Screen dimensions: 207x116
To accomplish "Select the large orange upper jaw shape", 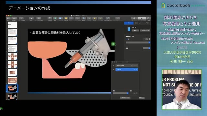I will pyautogui.click(x=47, y=50).
